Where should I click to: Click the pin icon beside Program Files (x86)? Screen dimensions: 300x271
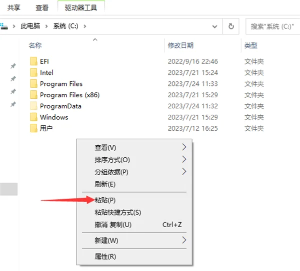(13, 91)
